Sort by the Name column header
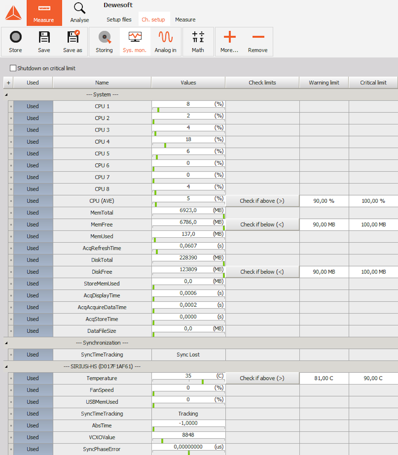Image resolution: width=398 pixels, height=455 pixels. (102, 83)
